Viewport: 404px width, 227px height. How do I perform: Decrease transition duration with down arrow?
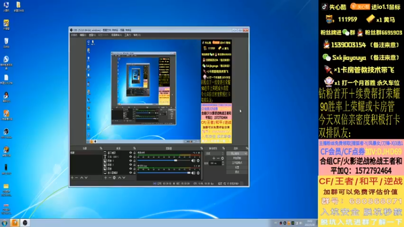coord(223,164)
